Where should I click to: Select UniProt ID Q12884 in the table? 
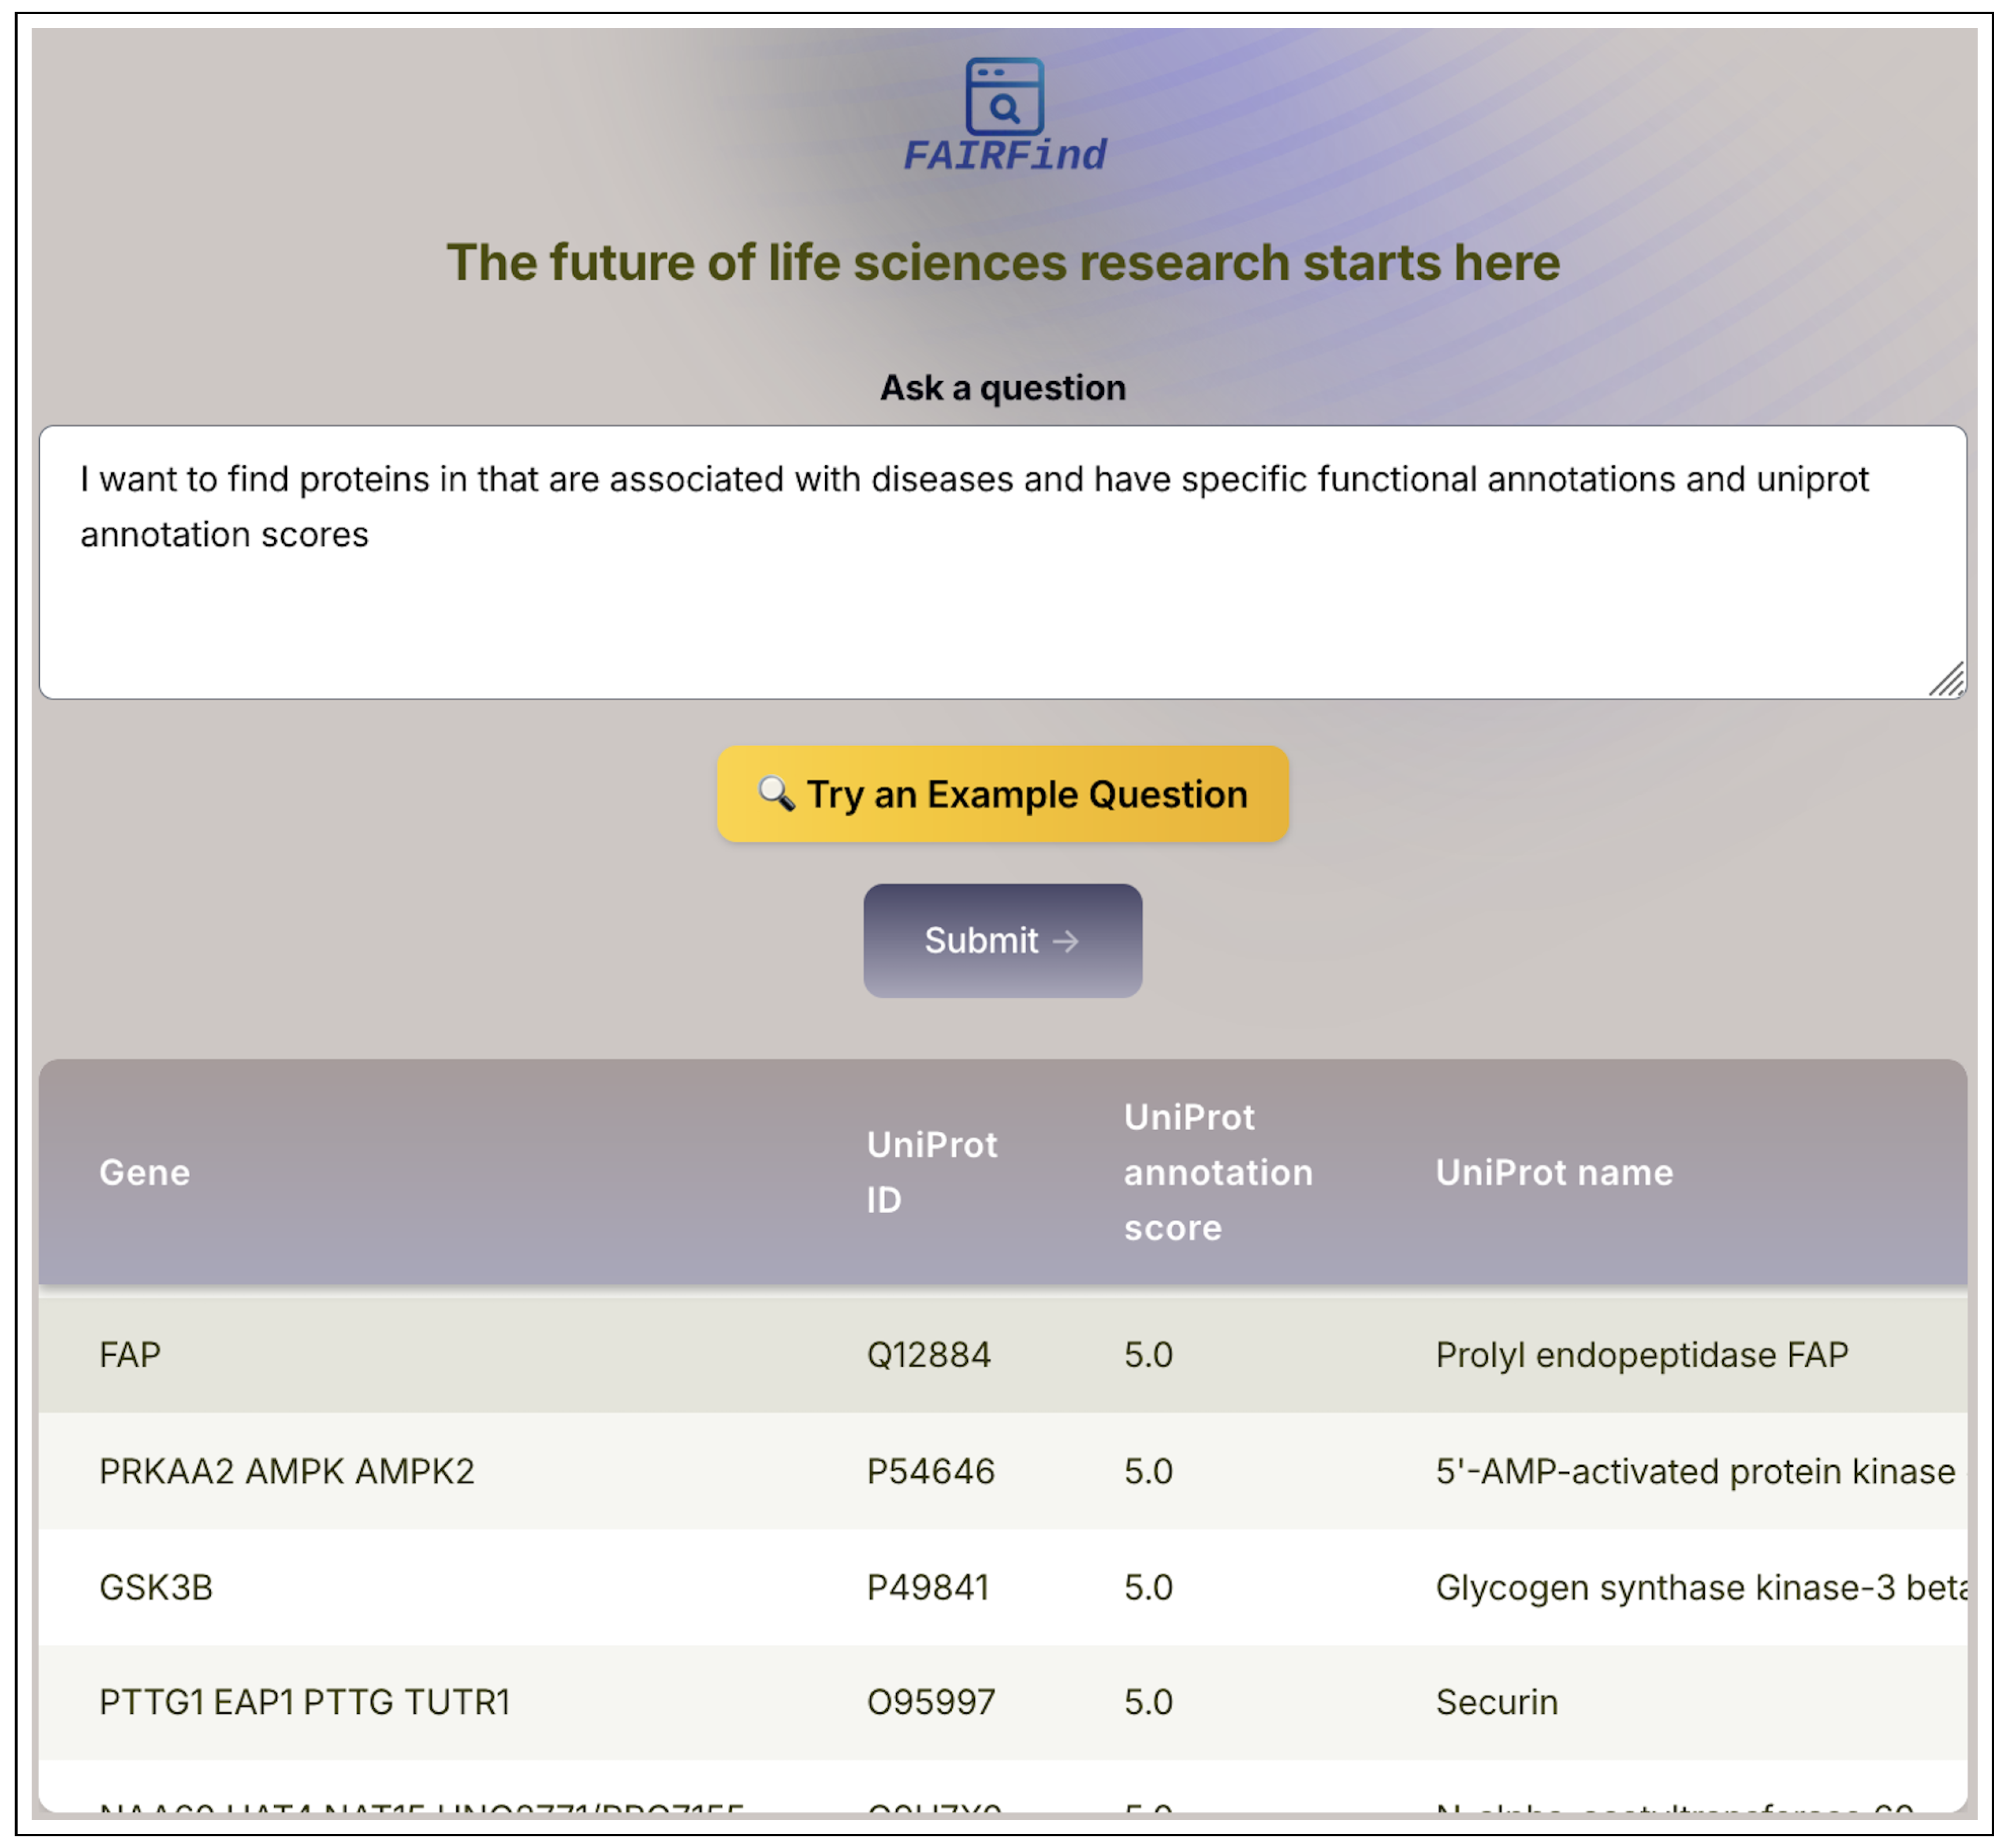click(x=931, y=1354)
